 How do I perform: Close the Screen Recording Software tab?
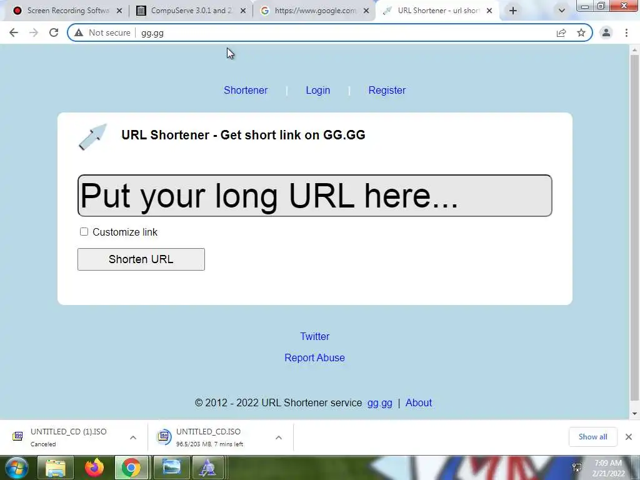click(119, 11)
